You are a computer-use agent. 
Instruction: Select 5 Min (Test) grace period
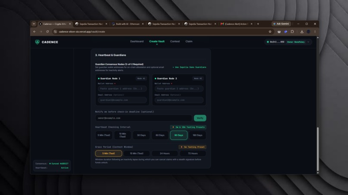(x=108, y=153)
